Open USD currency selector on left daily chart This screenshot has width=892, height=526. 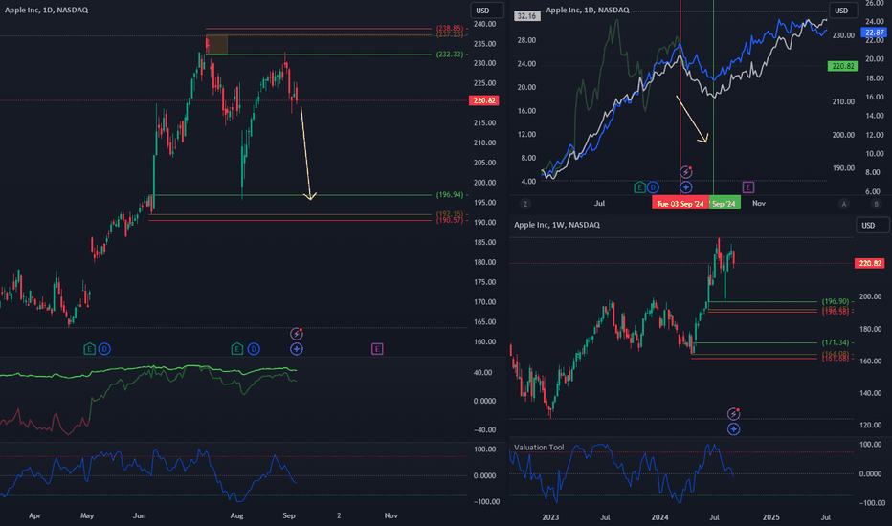pyautogui.click(x=486, y=11)
